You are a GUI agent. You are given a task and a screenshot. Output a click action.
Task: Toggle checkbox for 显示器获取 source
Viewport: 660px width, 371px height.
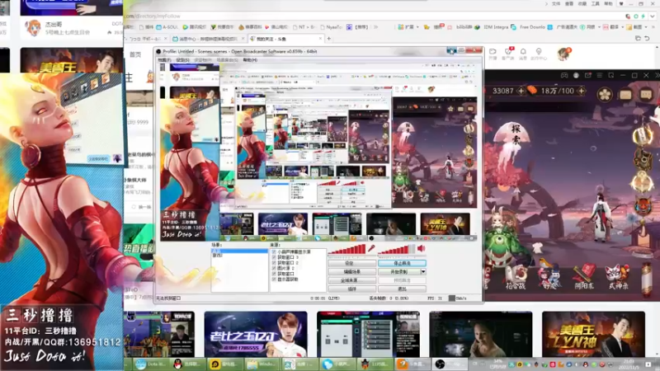(x=274, y=279)
